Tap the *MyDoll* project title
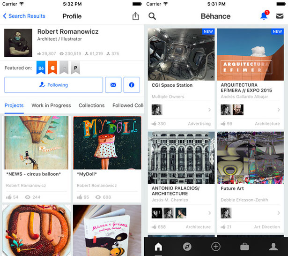The width and height of the screenshot is (288, 256). (x=87, y=174)
